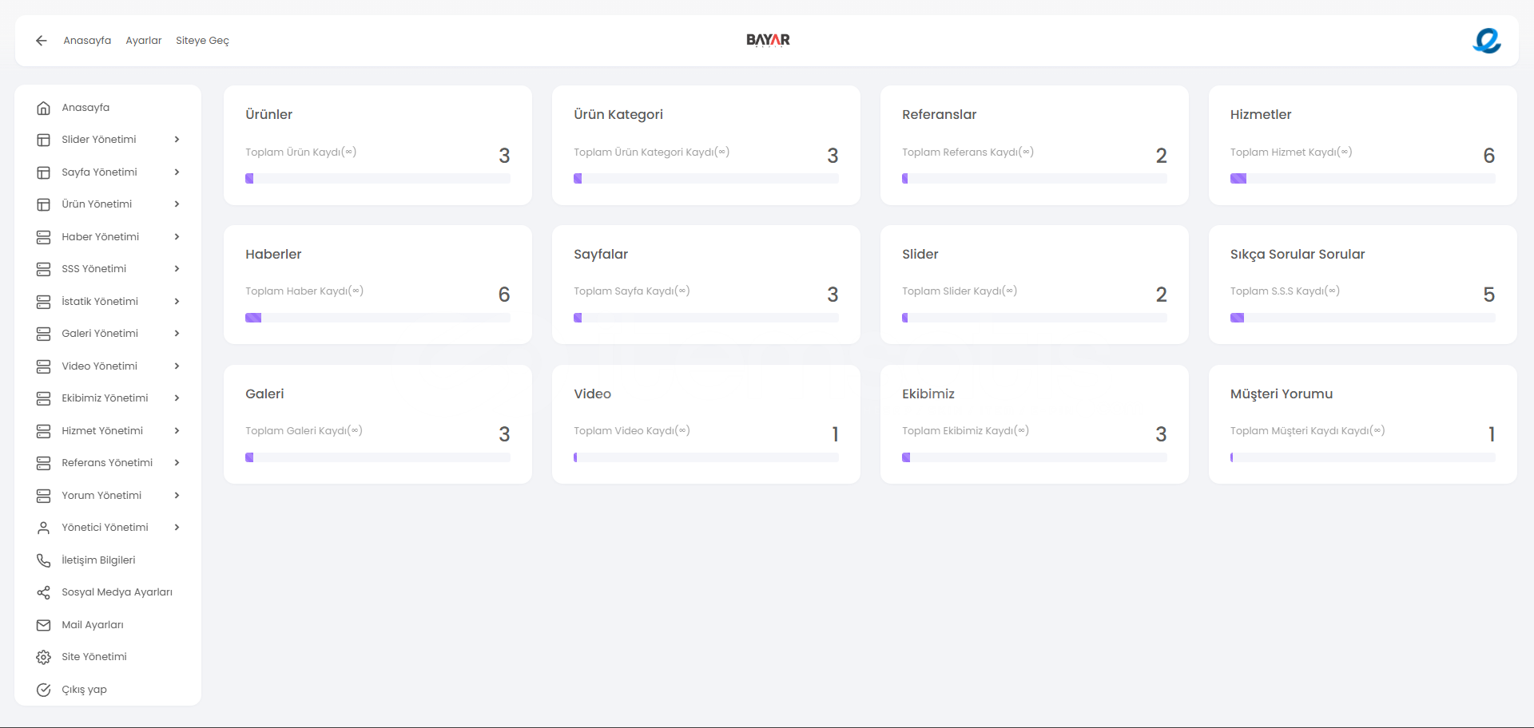This screenshot has height=728, width=1534.
Task: Click the user icon for Yönetici Yönetimi
Action: [x=44, y=528]
